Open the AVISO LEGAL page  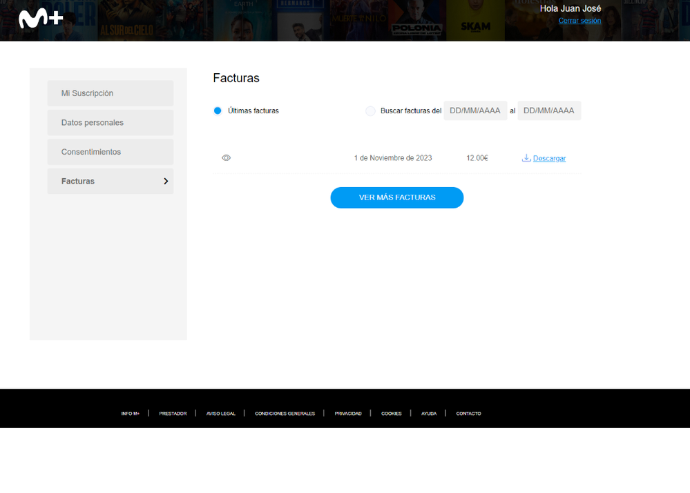(220, 413)
